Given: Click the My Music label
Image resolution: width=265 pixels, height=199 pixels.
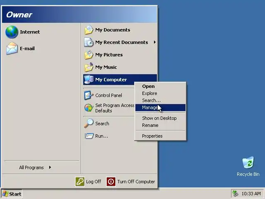Looking at the screenshot, I should (x=106, y=67).
